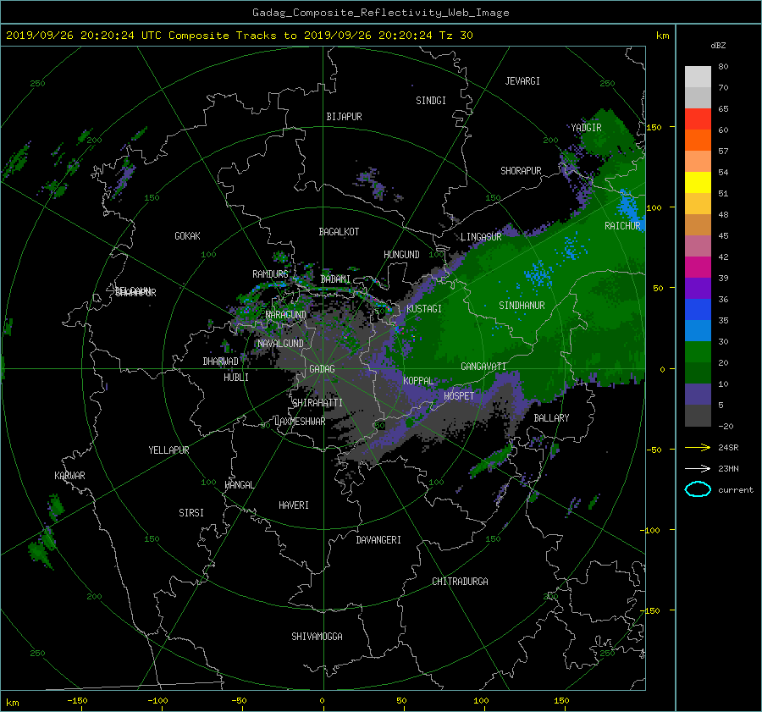Click the NARAGUND city label
The width and height of the screenshot is (762, 712).
(286, 314)
